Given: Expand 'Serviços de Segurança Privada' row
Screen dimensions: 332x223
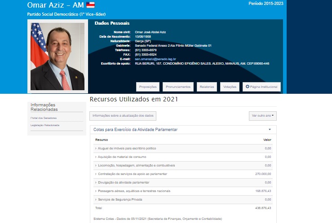Looking at the screenshot, I should (120, 199).
